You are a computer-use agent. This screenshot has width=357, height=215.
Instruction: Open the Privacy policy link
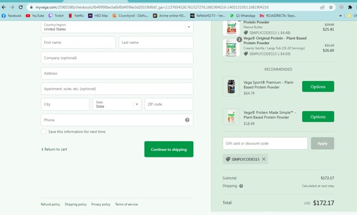101,204
